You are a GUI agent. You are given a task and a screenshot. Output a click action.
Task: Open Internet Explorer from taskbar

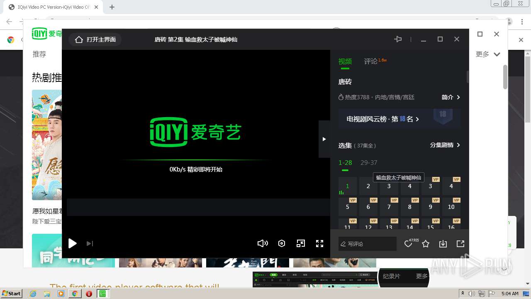pyautogui.click(x=33, y=294)
